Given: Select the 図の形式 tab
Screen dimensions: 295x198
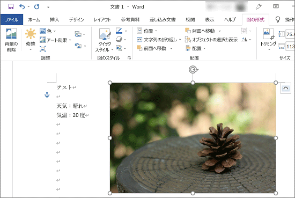Looking at the screenshot, I should (255, 19).
